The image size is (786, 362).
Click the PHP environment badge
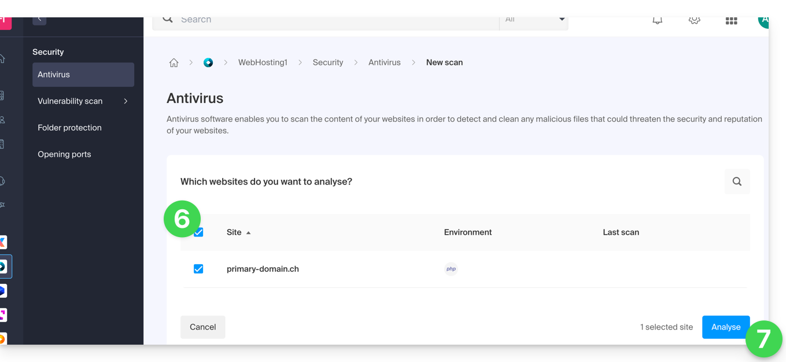451,269
